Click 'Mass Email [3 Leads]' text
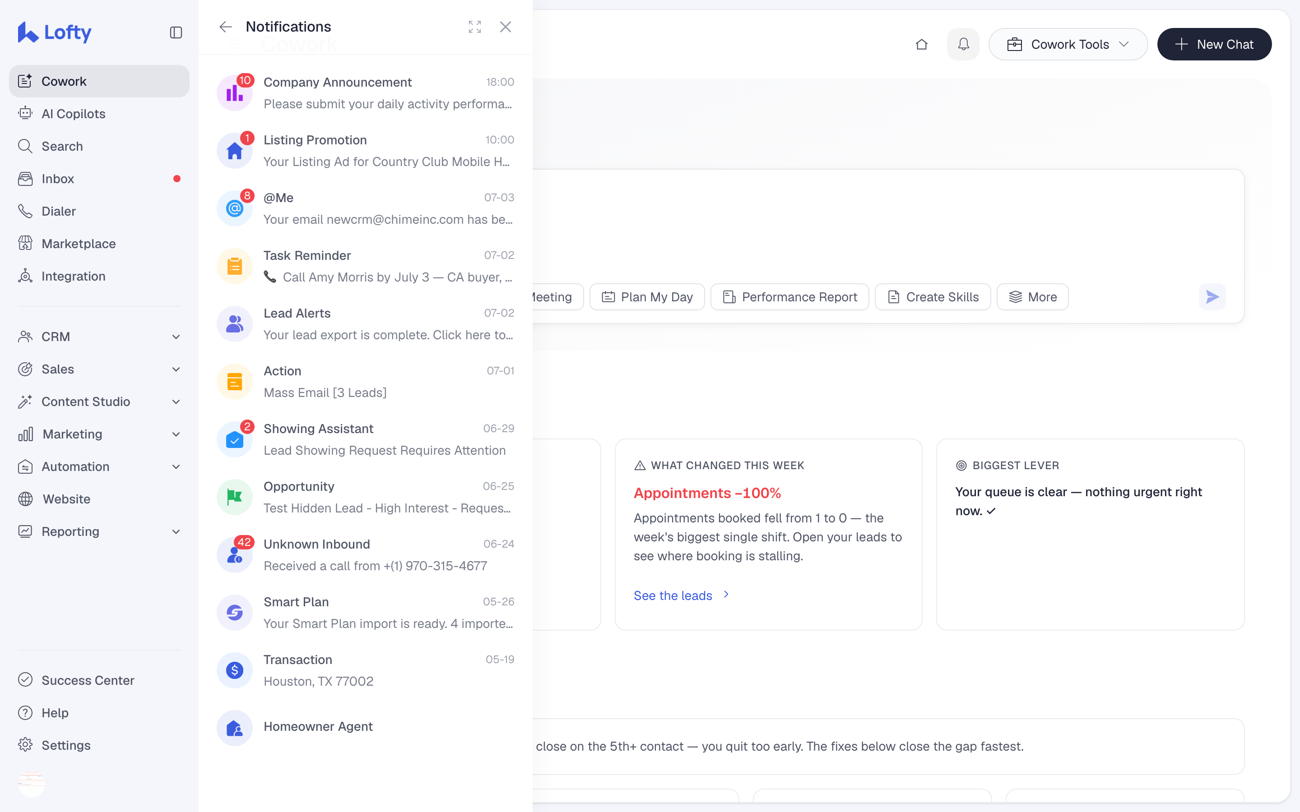Image resolution: width=1300 pixels, height=812 pixels. 325,392
